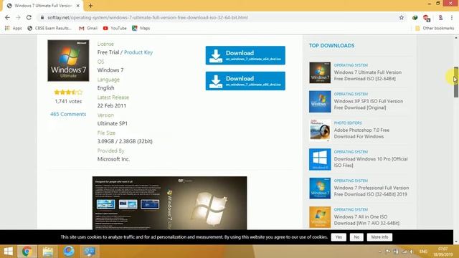This screenshot has height=258, width=459.
Task: Open Adobe Photoshop 7.0 Free Download link
Action: 361,133
